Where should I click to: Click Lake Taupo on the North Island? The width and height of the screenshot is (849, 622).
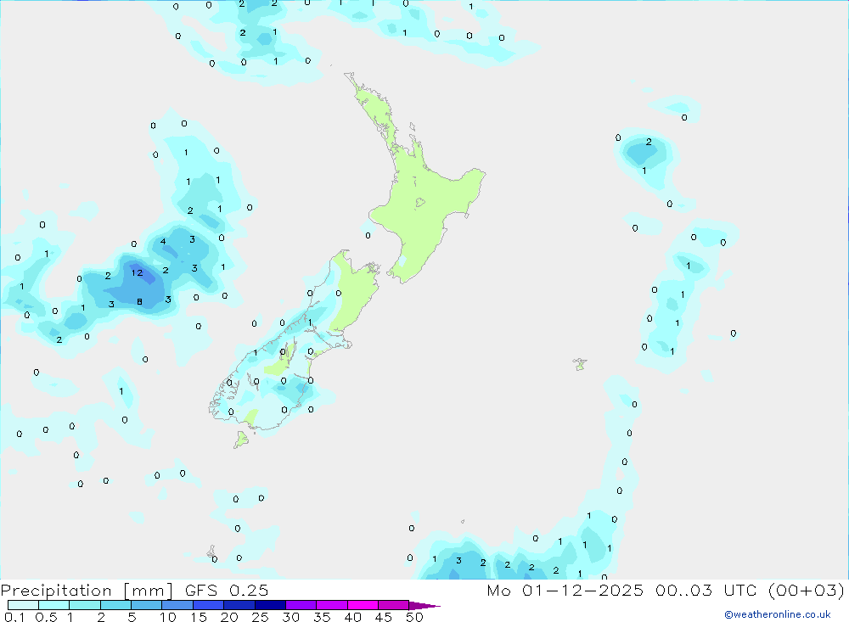coord(420,203)
